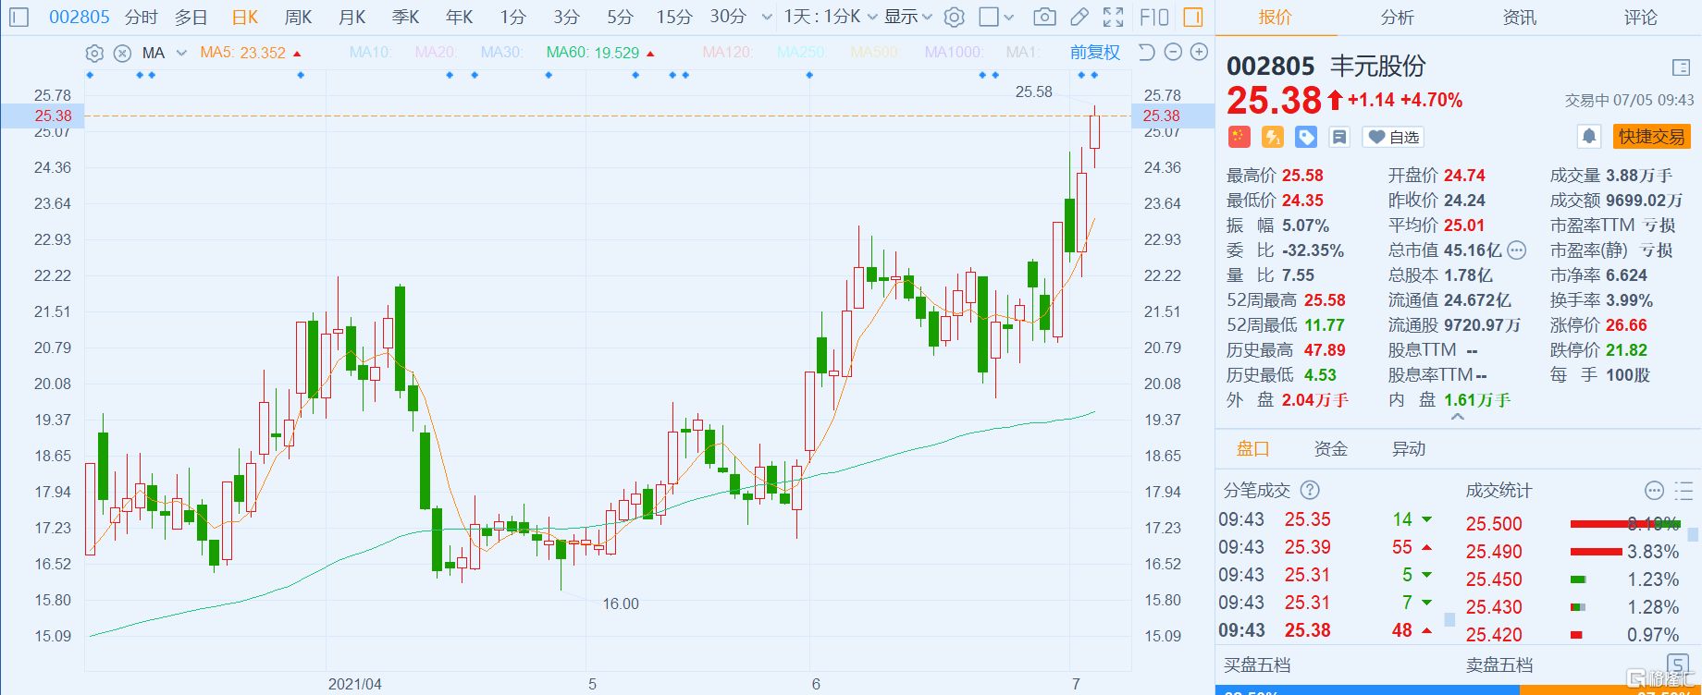
Task: Open MA indicator settings gear
Action: tap(94, 53)
